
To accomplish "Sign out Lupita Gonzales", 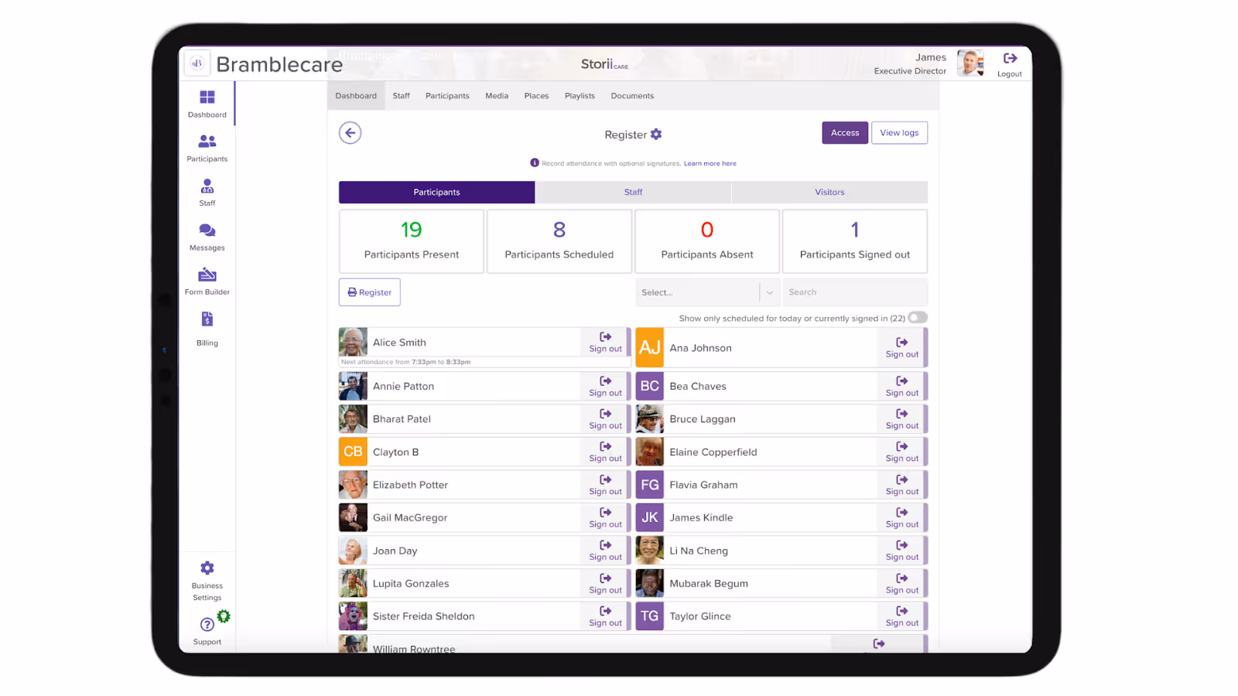I will 605,583.
